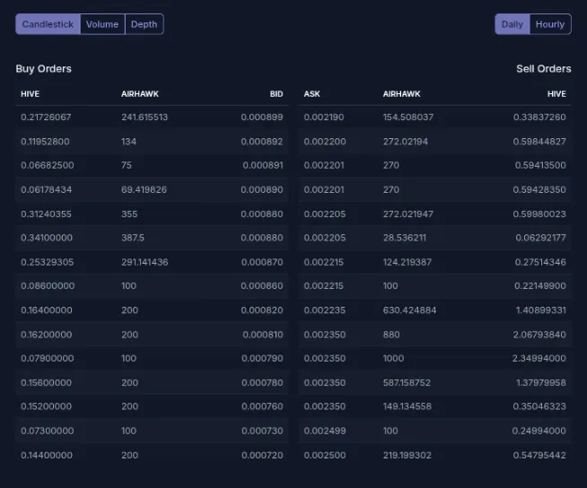The width and height of the screenshot is (587, 488).
Task: Click buy AIRHAWK amount 134
Action: pos(128,142)
